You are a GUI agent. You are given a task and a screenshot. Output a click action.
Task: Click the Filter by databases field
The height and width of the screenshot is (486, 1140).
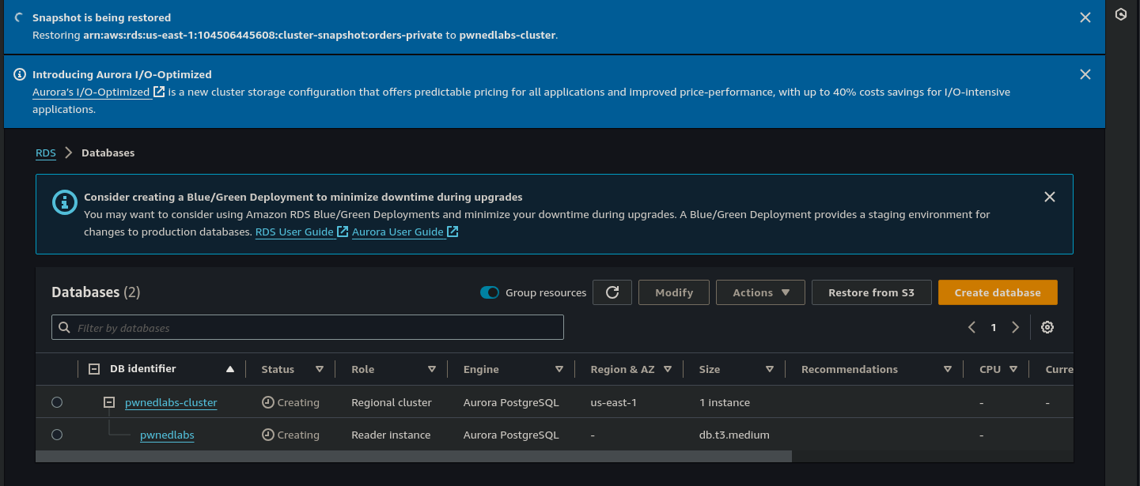pyautogui.click(x=307, y=327)
